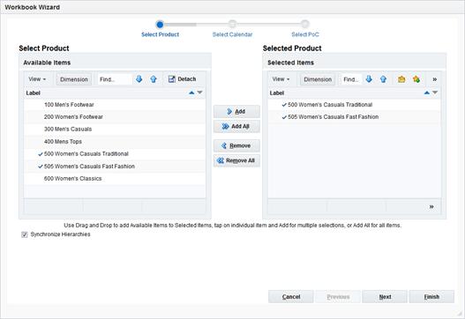This screenshot has width=465, height=319.
Task: Go to Select PoC wizard step
Action: click(x=305, y=29)
